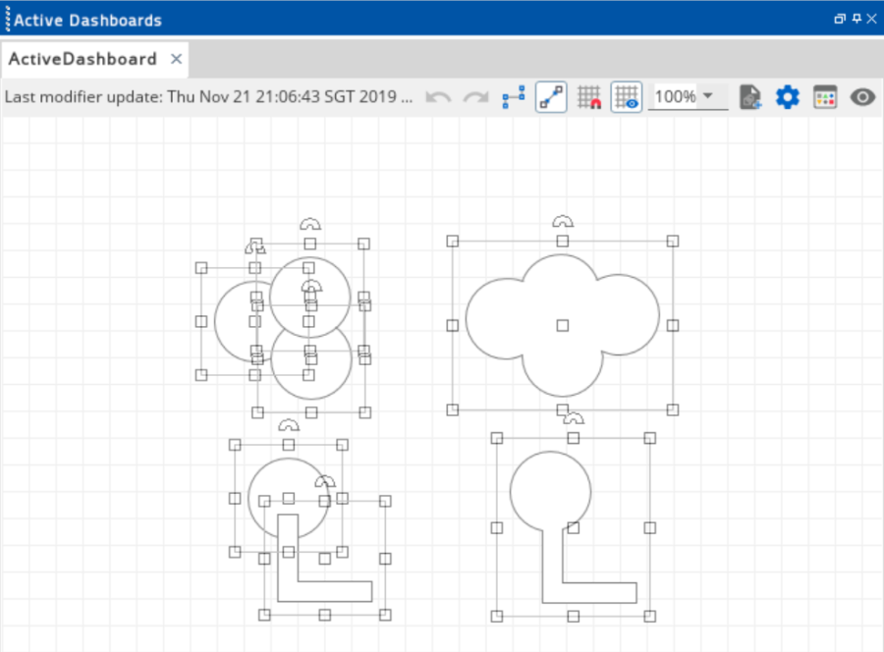Open dashboard settings with the blue gear

click(788, 97)
